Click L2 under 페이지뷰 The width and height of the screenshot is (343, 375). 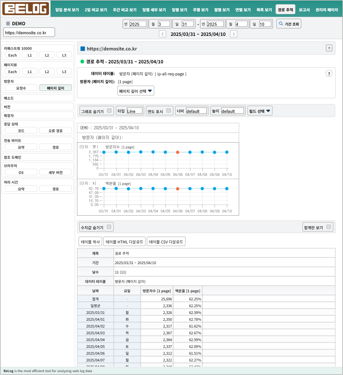[x=47, y=71]
